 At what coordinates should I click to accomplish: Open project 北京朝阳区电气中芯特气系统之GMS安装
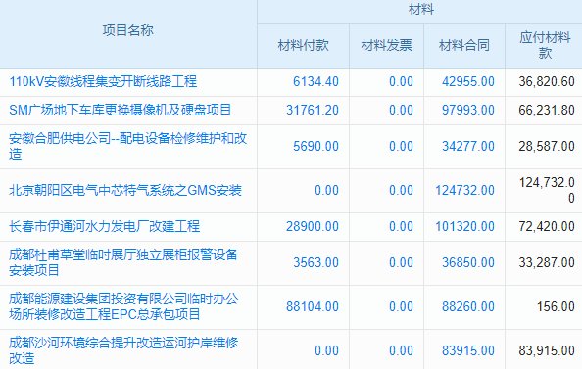(125, 190)
